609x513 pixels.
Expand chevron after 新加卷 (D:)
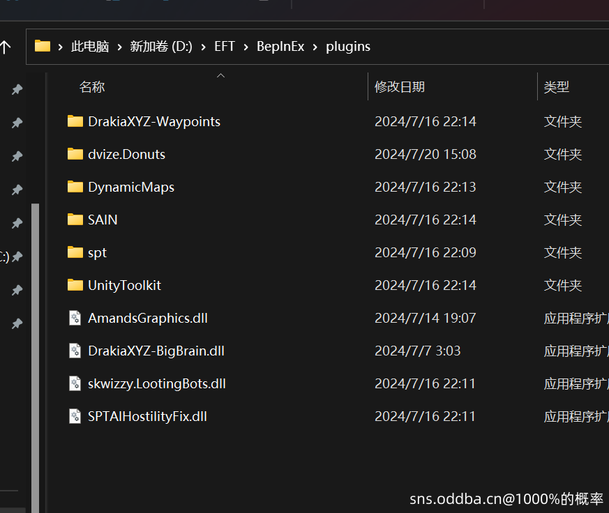pos(204,47)
